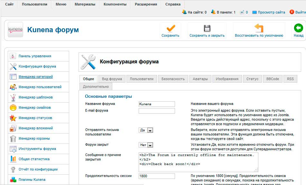Open Менеджер пользователей link

coord(40,87)
